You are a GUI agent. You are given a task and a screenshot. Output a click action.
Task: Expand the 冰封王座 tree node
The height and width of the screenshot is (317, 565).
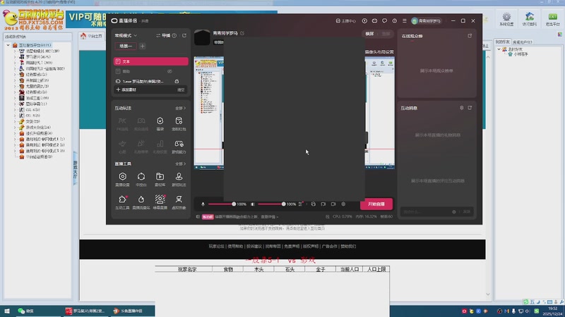point(15,98)
